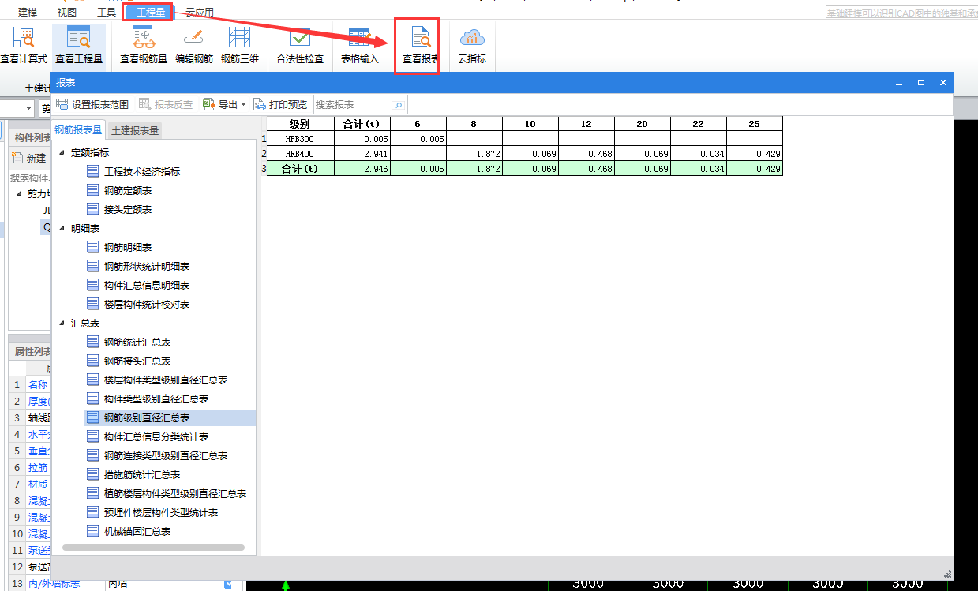Click 设置报表范围 in report toolbar

(92, 104)
